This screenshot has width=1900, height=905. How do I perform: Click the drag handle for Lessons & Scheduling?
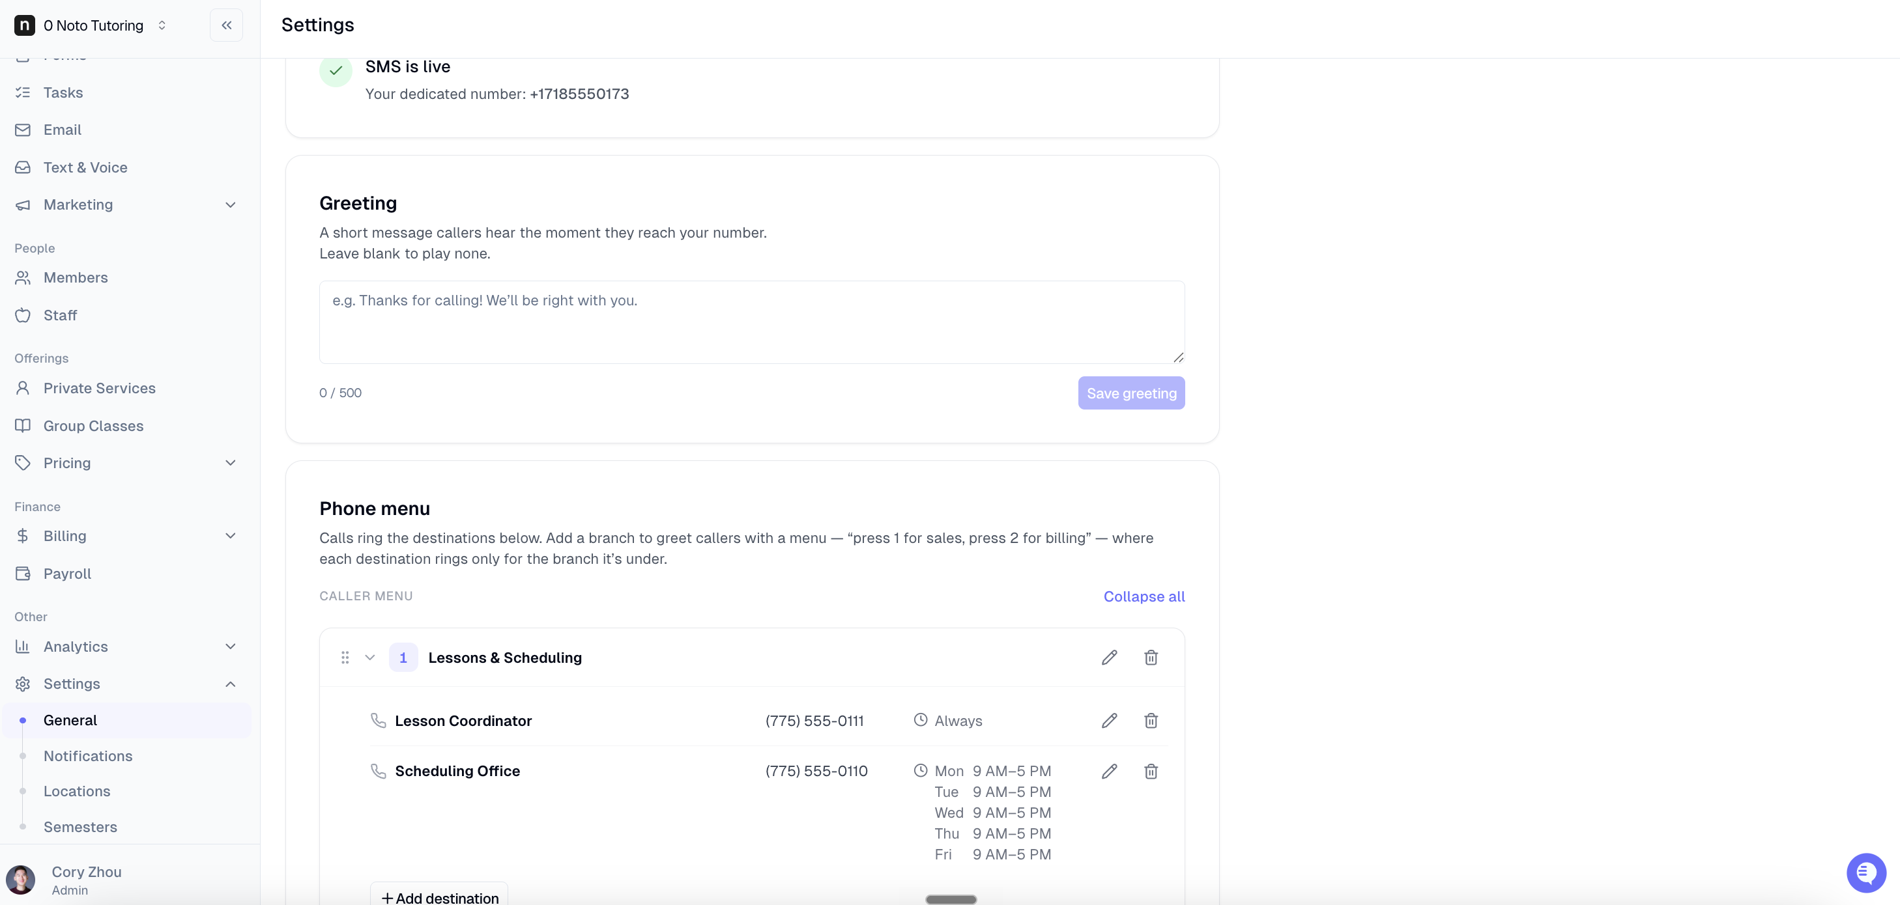[x=345, y=658]
